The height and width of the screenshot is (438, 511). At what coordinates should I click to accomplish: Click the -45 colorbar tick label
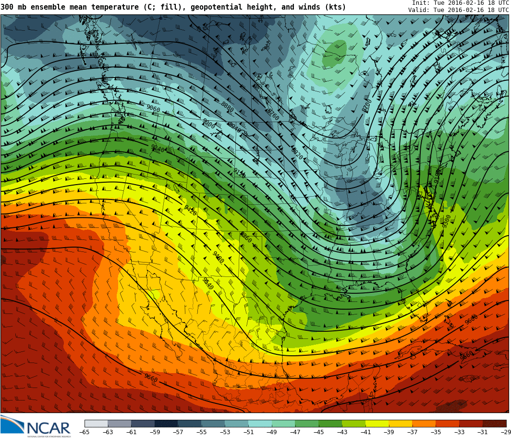pyautogui.click(x=319, y=432)
